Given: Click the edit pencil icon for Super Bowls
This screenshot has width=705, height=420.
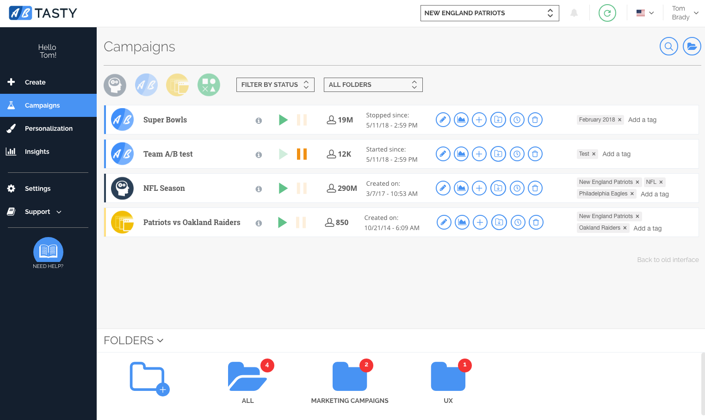Looking at the screenshot, I should [x=443, y=120].
